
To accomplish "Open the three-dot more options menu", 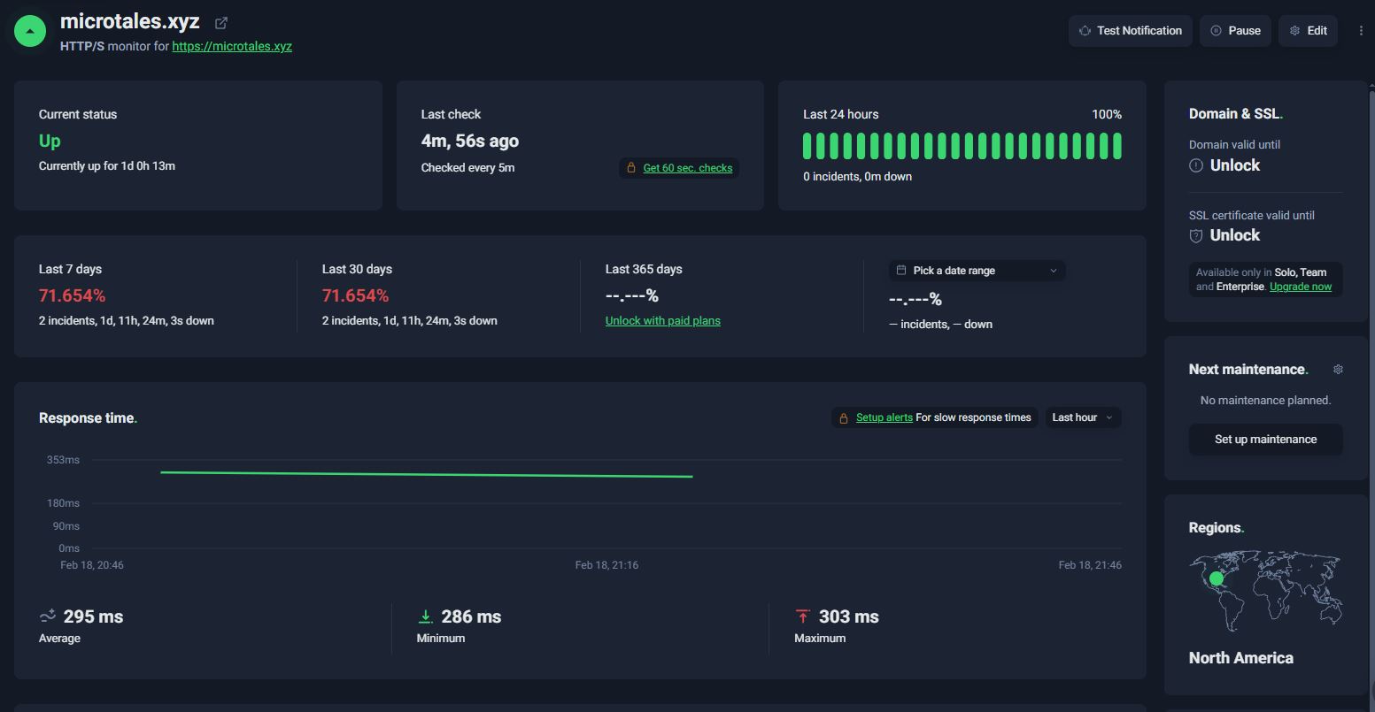I will click(x=1360, y=31).
